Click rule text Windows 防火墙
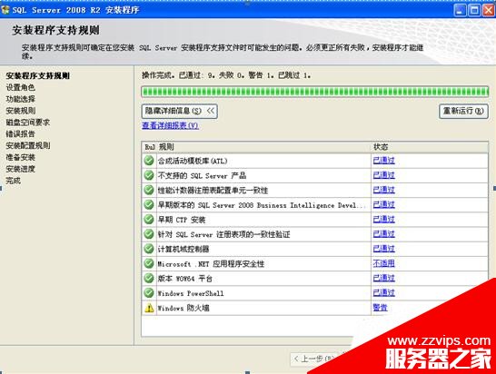Viewport: 496px width, 374px height. (184, 308)
